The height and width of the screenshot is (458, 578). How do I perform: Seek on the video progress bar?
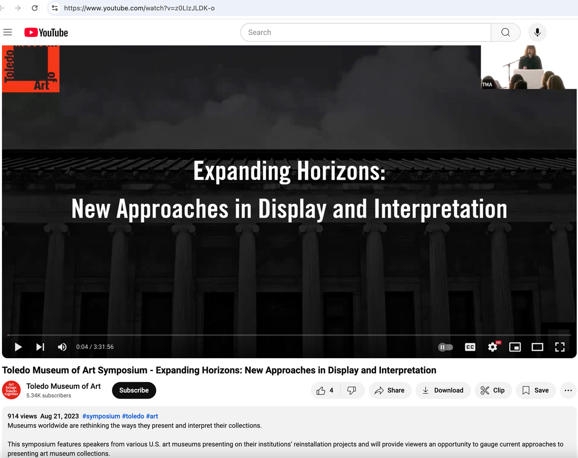click(x=289, y=335)
